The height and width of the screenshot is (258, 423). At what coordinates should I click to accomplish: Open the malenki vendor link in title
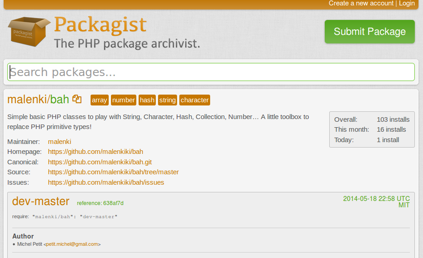27,100
